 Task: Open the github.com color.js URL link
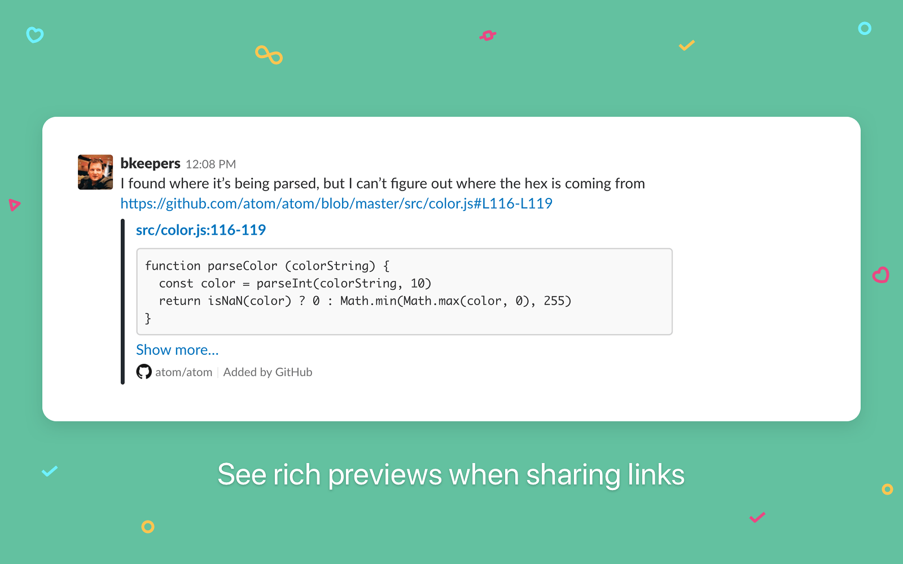(x=336, y=204)
